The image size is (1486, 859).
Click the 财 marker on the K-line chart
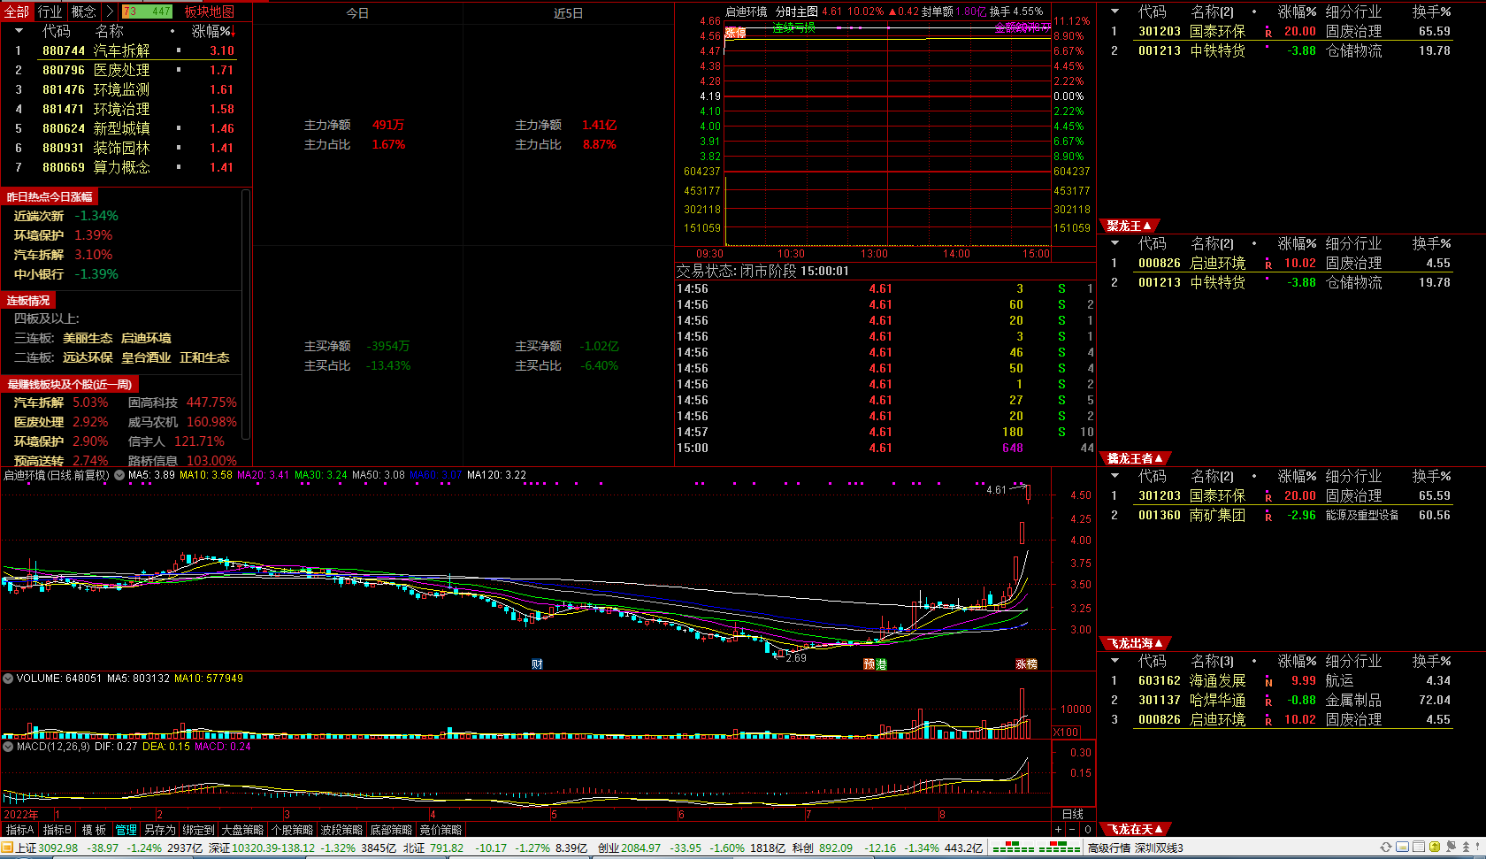point(537,663)
